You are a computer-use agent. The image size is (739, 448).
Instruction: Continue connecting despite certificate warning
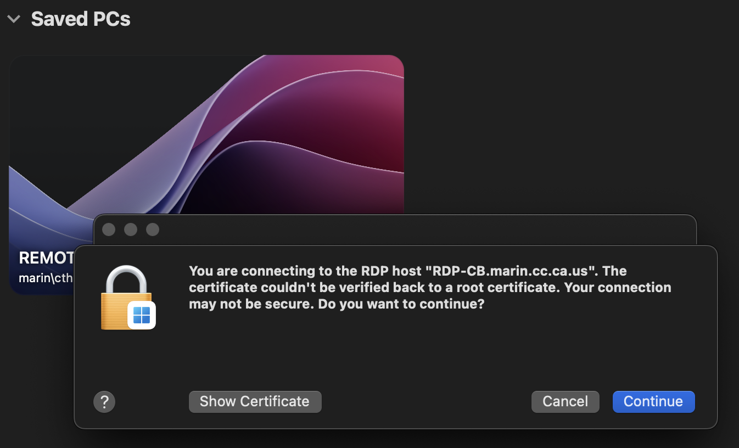[653, 402]
